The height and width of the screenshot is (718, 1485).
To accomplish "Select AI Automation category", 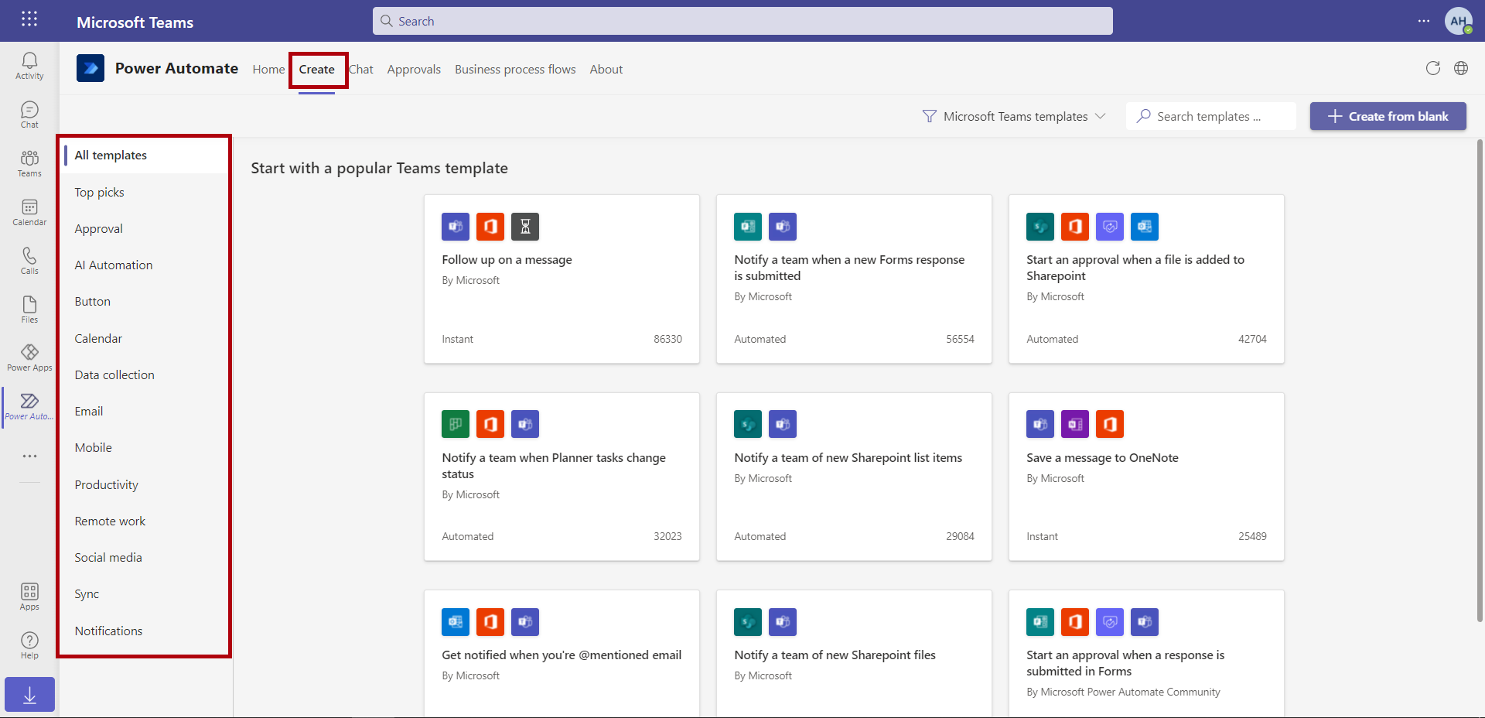I will coord(145,265).
